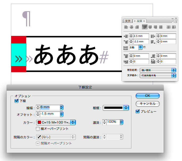Open the paragraph panel flyout menu

click(x=175, y=22)
